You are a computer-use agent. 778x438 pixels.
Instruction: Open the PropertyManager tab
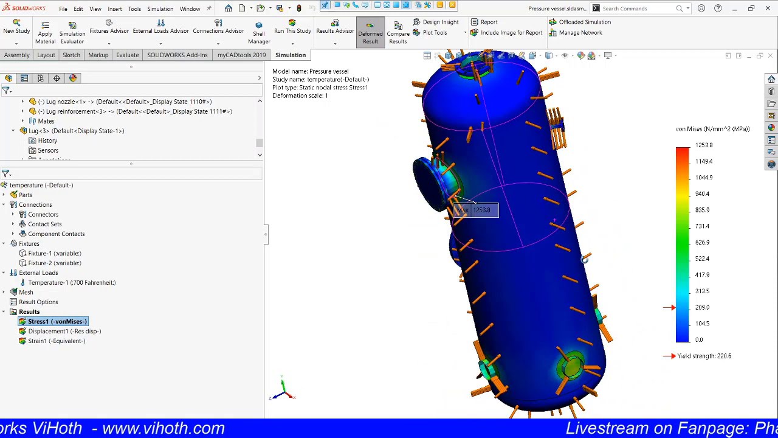pos(24,78)
